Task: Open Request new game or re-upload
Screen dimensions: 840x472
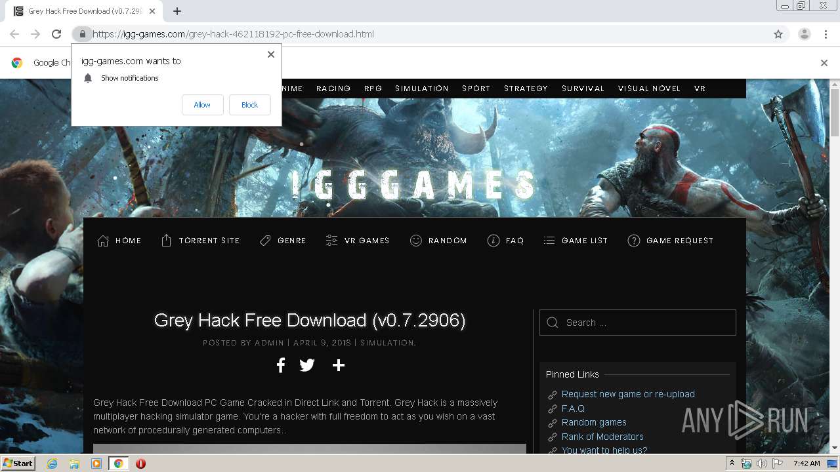Action: [628, 394]
